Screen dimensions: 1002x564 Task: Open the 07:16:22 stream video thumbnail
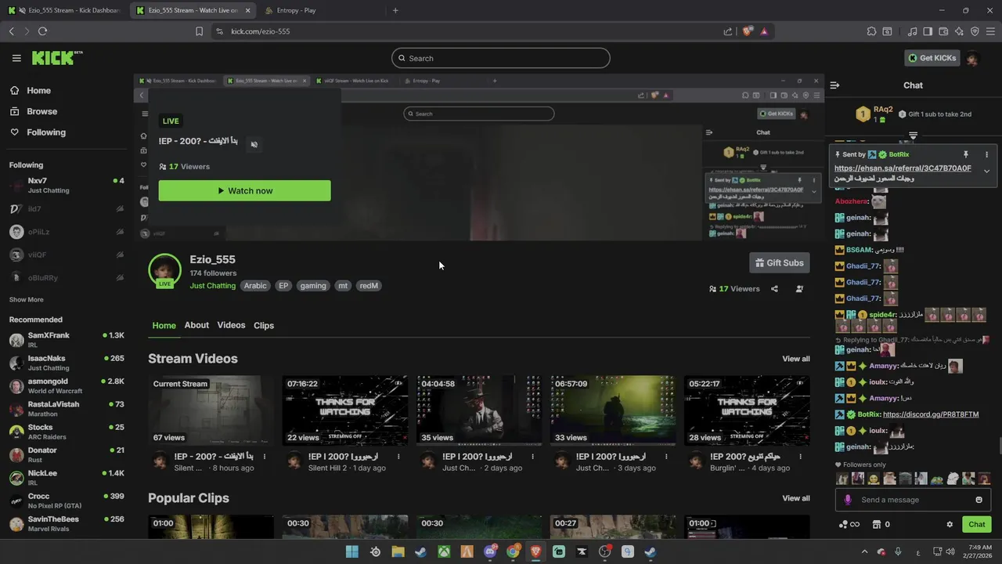click(345, 410)
